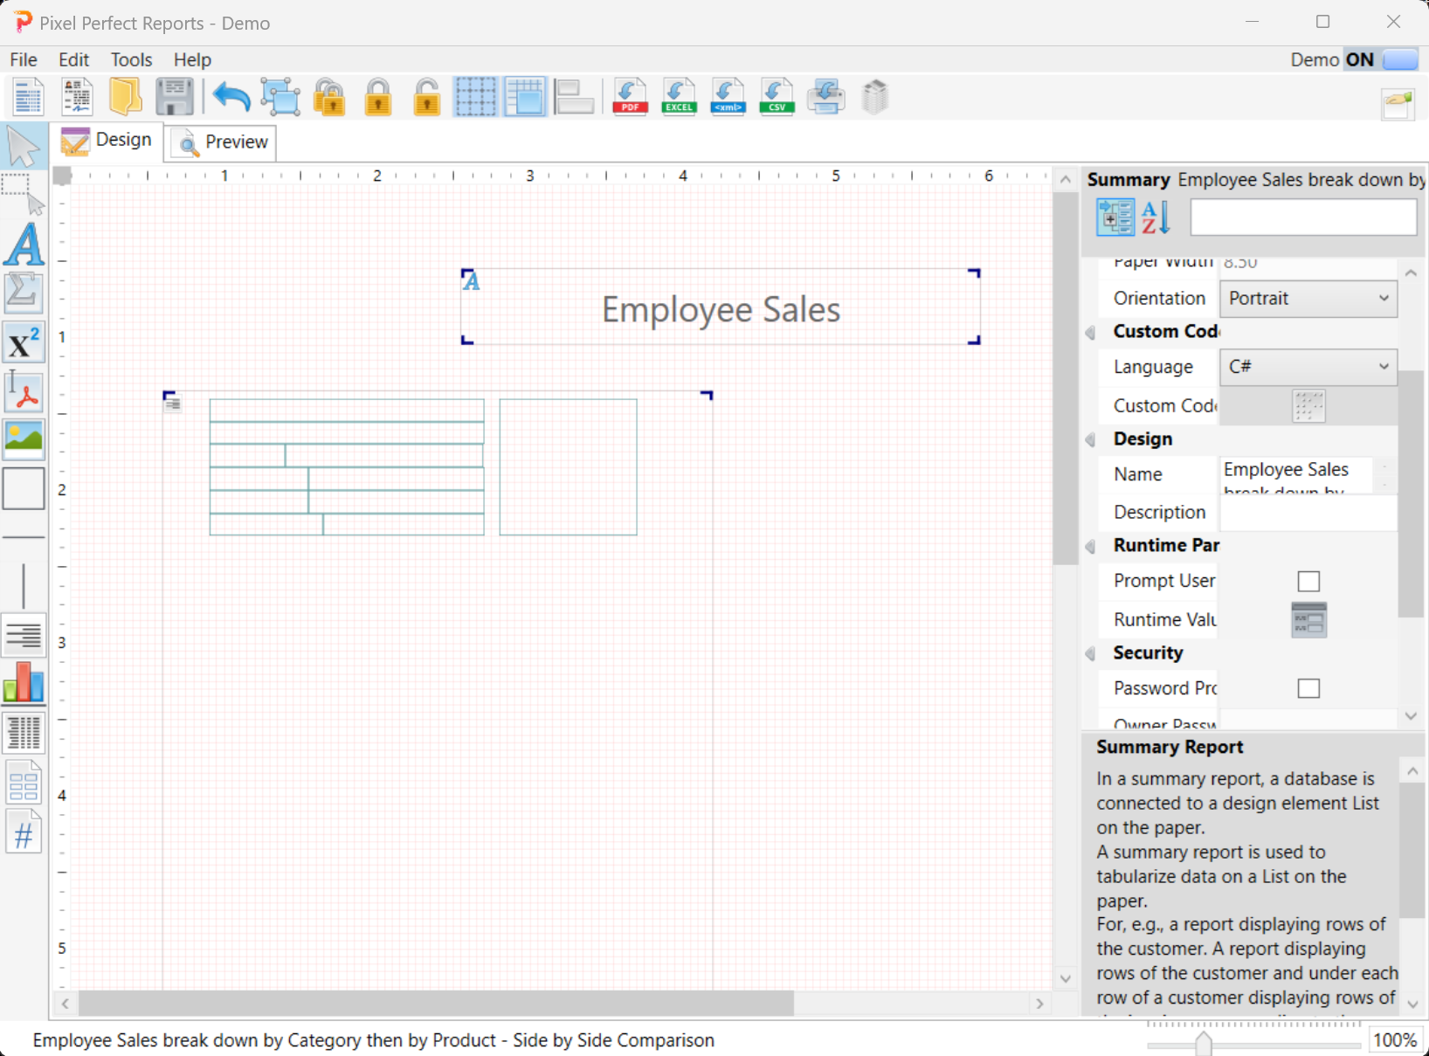Select the Sigma summation tool
Image resolution: width=1429 pixels, height=1056 pixels.
pos(23,293)
